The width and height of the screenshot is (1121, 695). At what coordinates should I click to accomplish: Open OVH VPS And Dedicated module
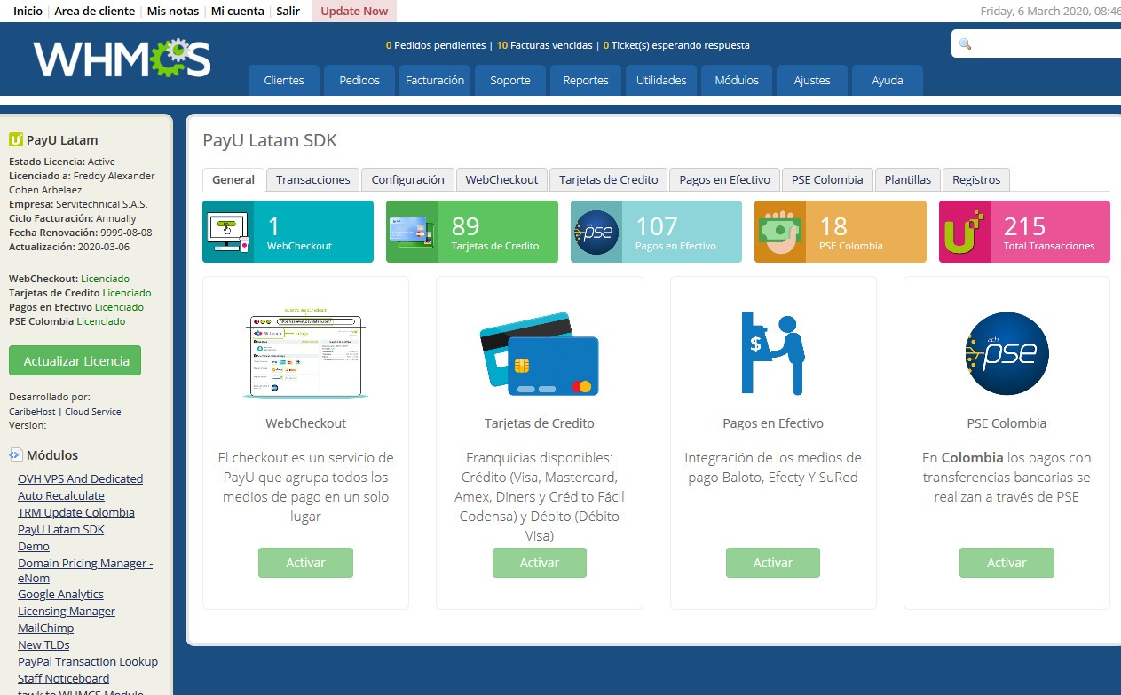click(x=80, y=478)
